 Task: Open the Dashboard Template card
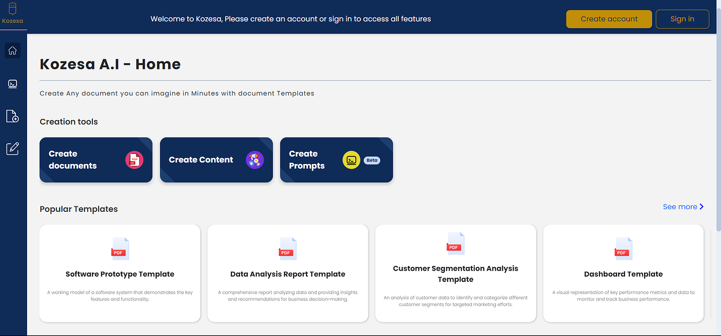623,273
